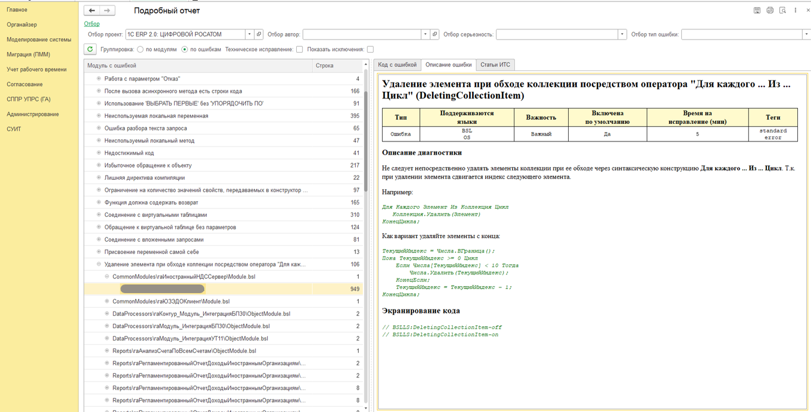This screenshot has width=811, height=412.
Task: Open the Отбор тип ошибки dropdown list
Action: tap(806, 34)
